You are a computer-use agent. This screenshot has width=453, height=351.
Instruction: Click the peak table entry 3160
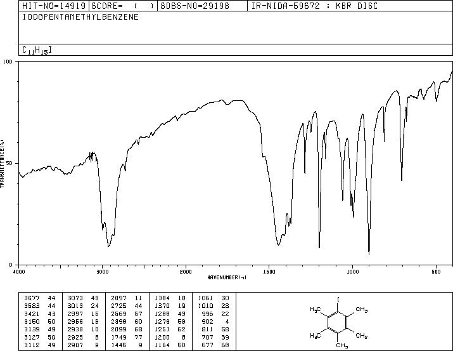(x=32, y=321)
